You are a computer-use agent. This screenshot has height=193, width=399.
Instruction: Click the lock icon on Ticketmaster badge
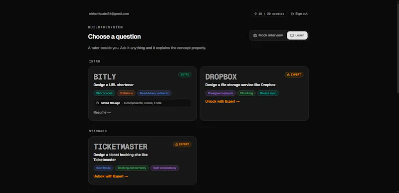(x=177, y=145)
